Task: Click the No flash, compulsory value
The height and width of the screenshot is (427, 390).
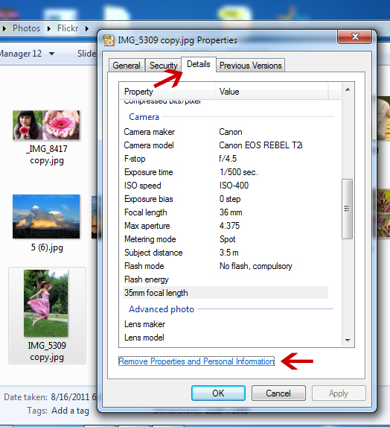Action: pos(256,266)
